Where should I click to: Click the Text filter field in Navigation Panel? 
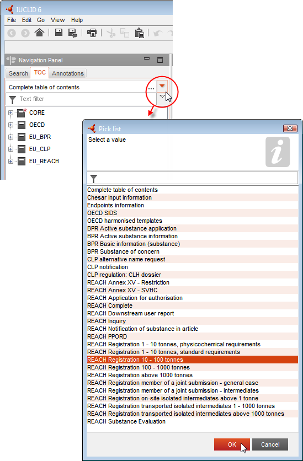point(82,99)
